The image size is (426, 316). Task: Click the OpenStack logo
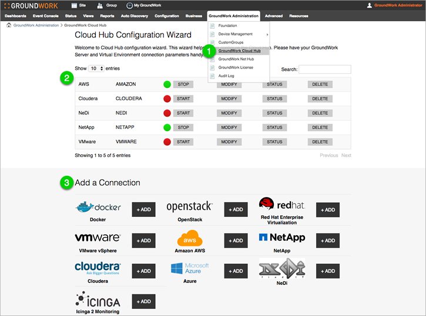click(190, 206)
